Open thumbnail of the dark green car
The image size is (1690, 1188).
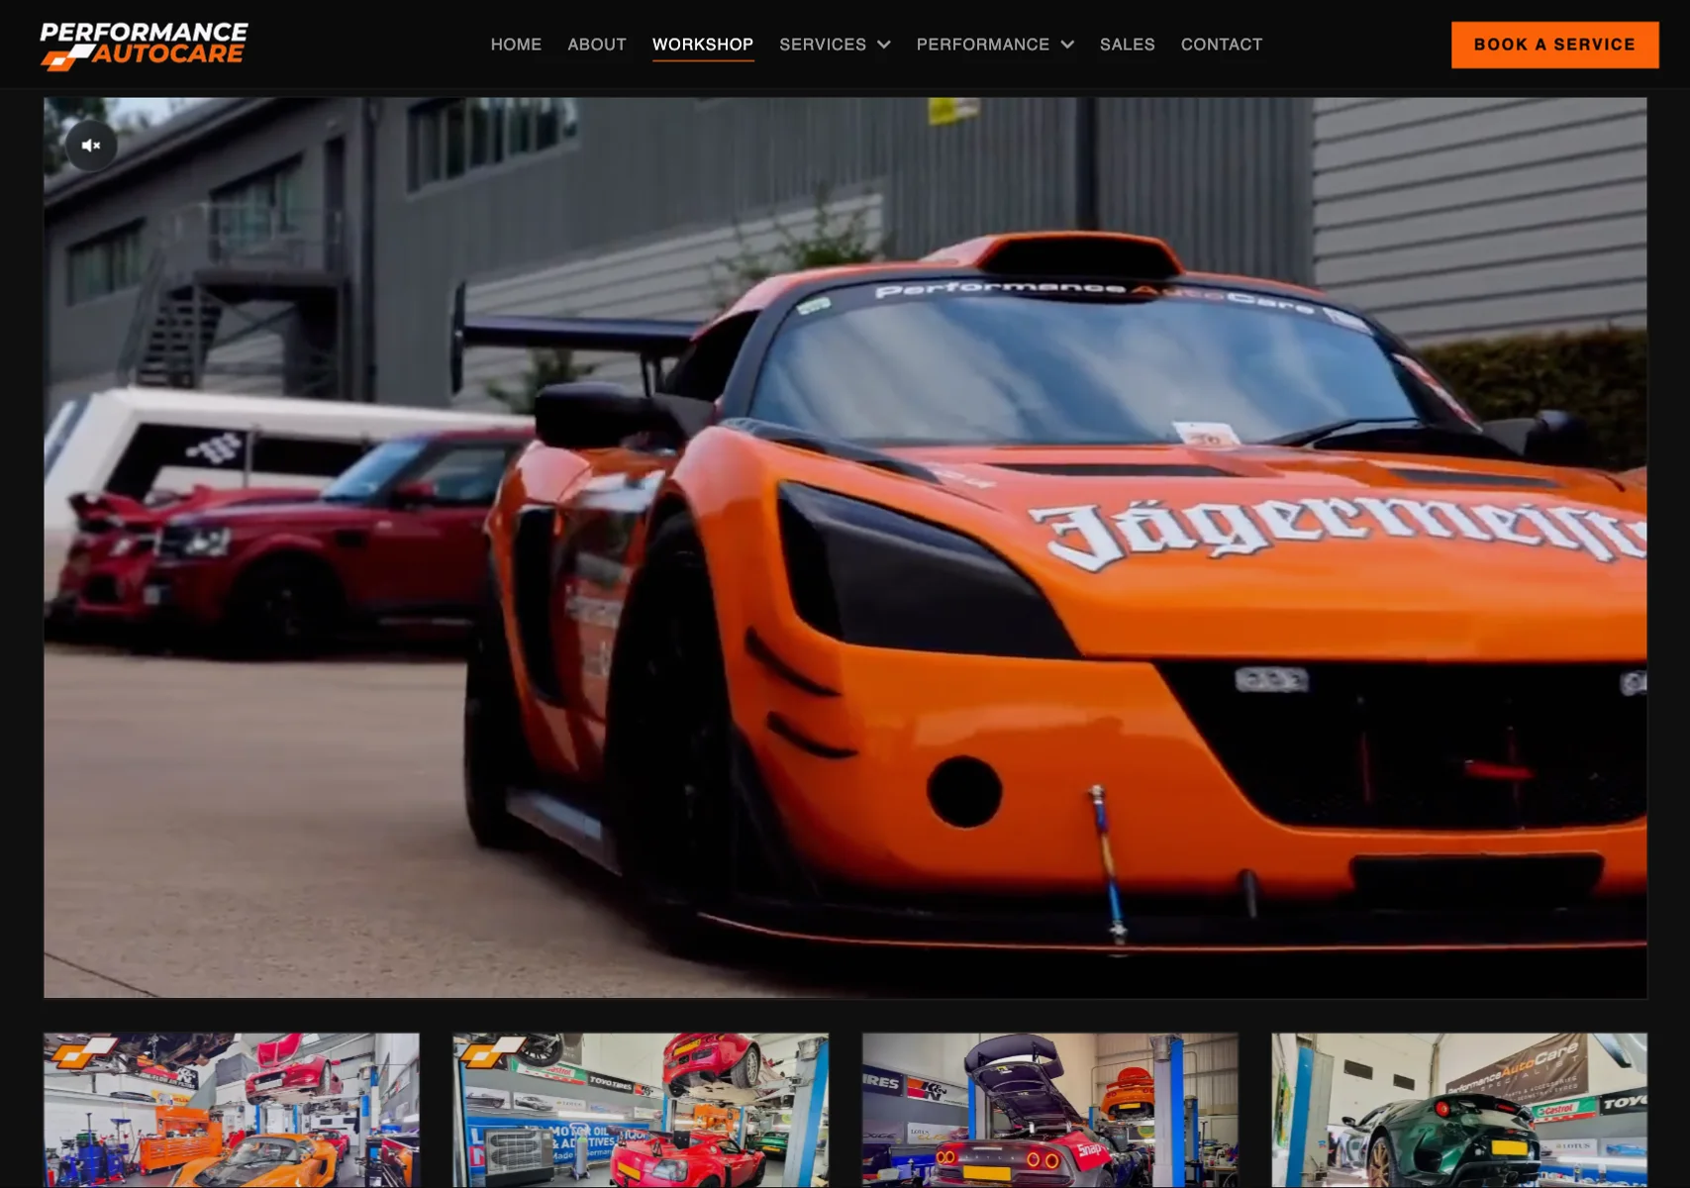click(x=1459, y=1110)
